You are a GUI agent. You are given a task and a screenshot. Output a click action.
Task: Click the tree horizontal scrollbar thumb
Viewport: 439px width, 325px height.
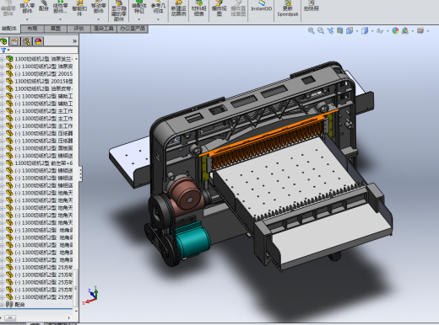(x=10, y=318)
